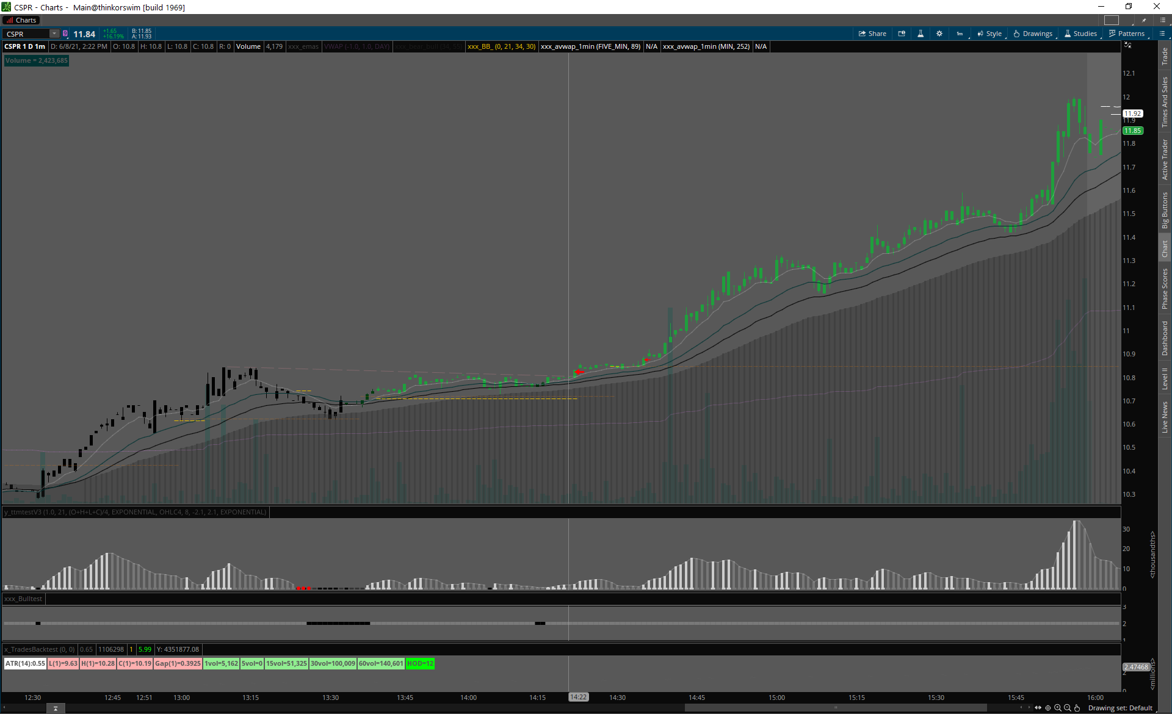
Task: Open the 1m timeframe dropdown
Action: click(960, 34)
